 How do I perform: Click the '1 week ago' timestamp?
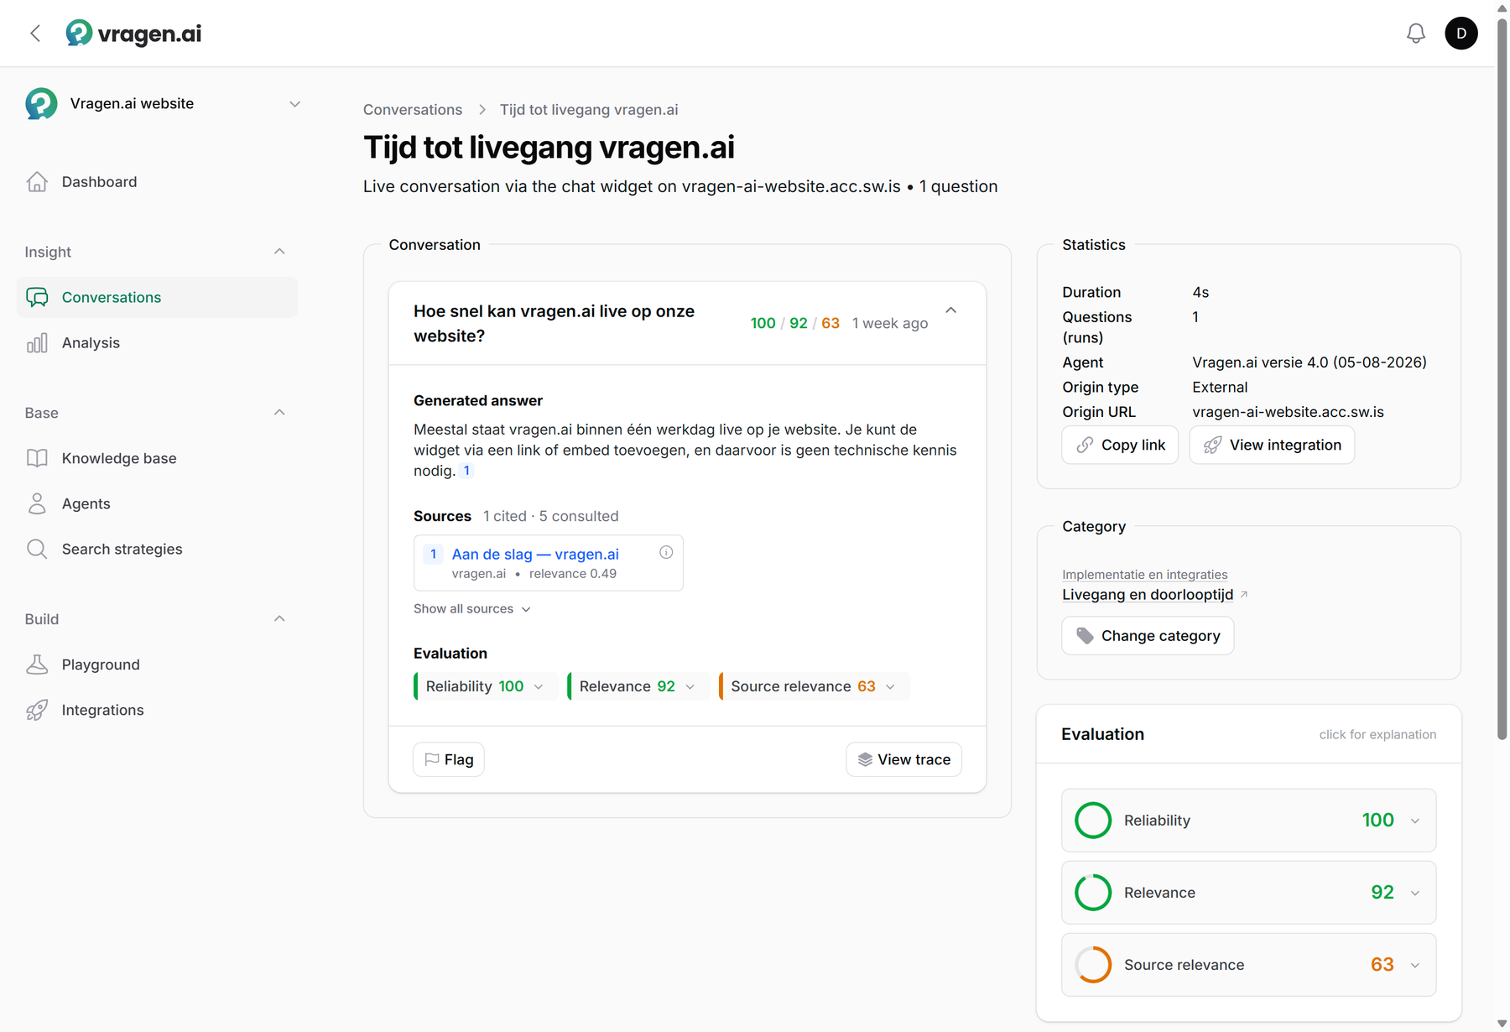890,324
